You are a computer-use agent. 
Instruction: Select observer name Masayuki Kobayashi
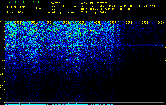(x=95, y=3)
